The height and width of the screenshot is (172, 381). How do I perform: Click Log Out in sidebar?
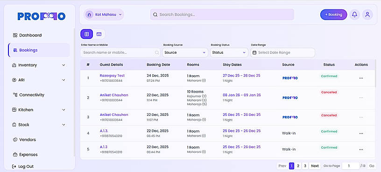point(26,166)
